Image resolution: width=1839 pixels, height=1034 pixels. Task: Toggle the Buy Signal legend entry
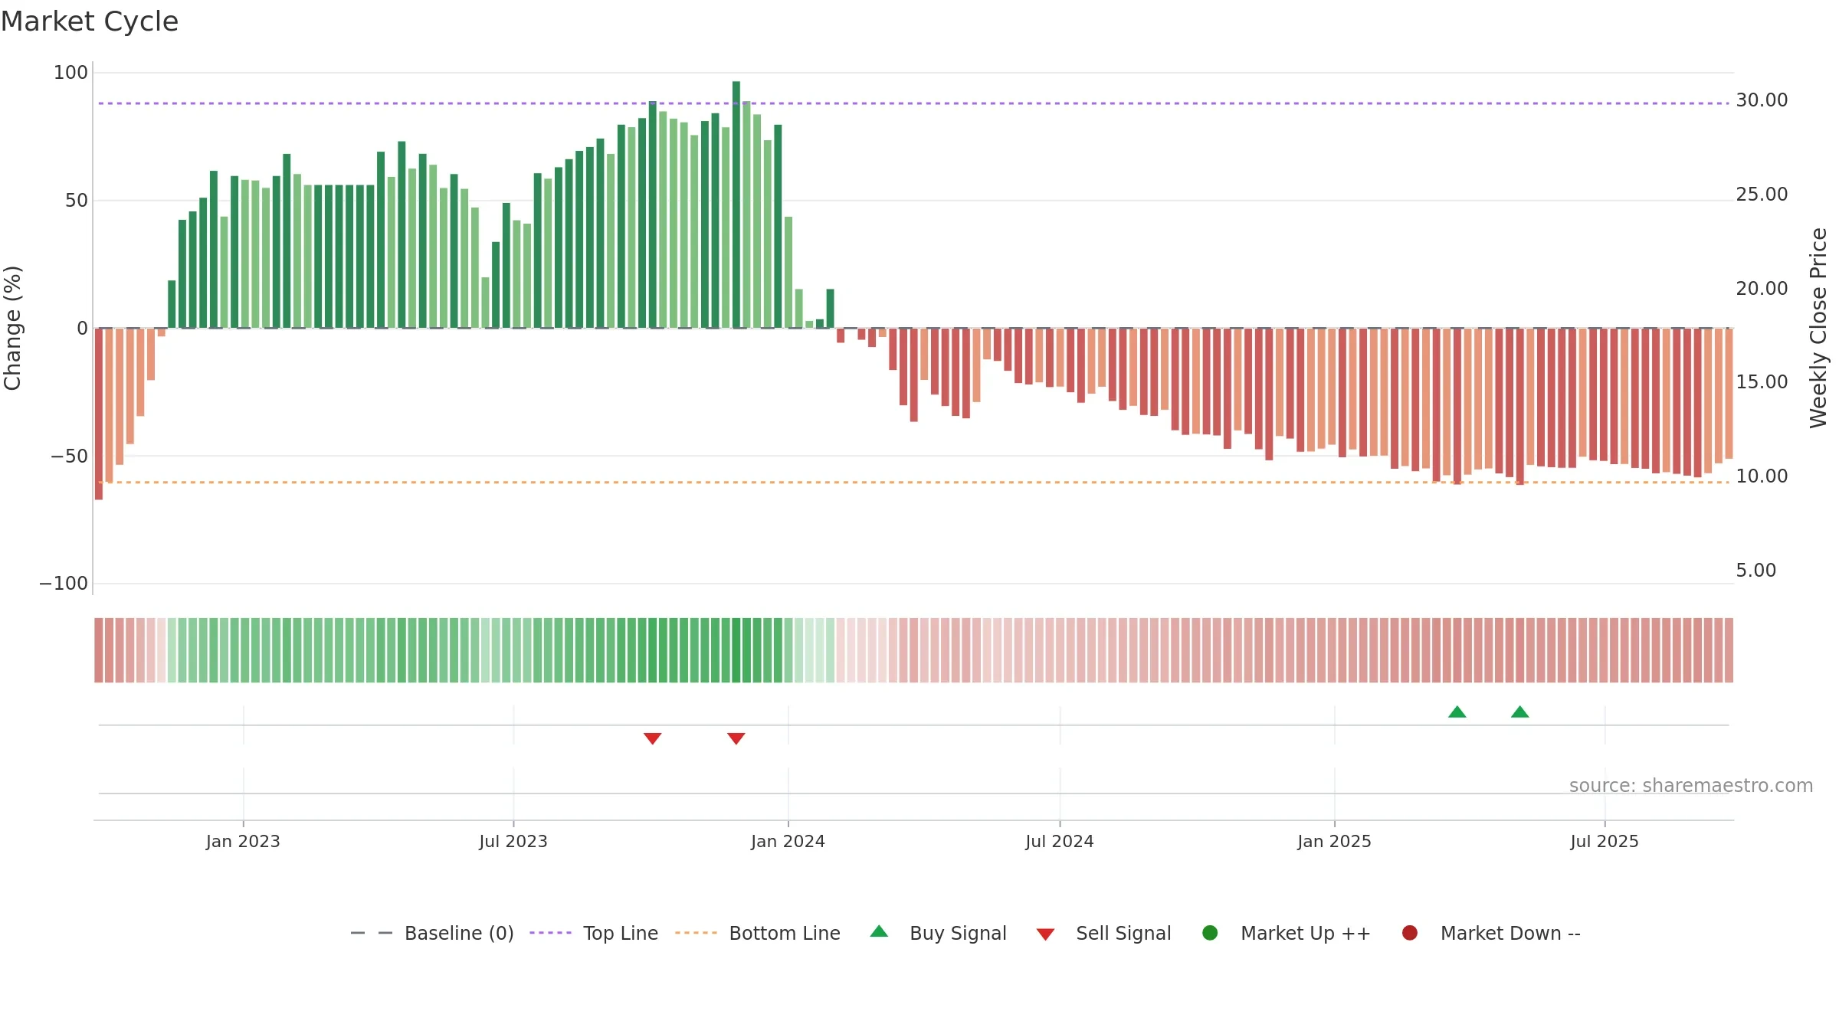pyautogui.click(x=939, y=933)
